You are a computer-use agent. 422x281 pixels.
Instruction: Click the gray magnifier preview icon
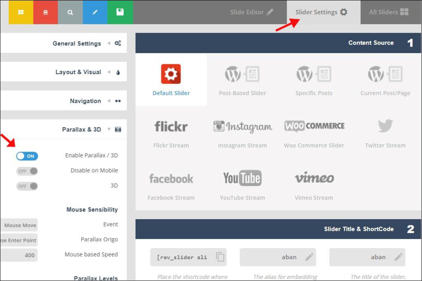click(70, 12)
